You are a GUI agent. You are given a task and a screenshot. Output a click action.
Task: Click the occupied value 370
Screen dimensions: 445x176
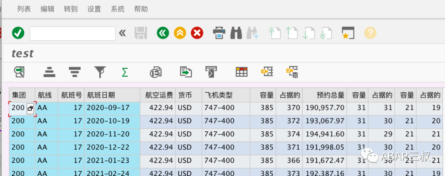click(x=289, y=107)
